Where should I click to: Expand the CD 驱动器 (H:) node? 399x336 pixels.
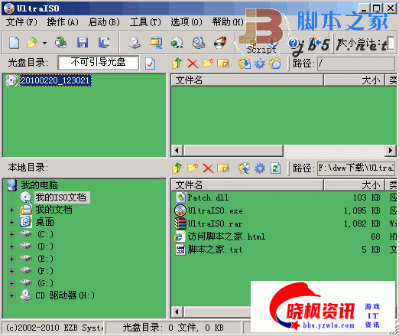[x=11, y=295]
